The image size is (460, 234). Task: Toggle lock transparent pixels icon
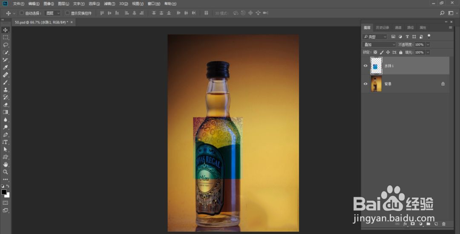(x=375, y=52)
